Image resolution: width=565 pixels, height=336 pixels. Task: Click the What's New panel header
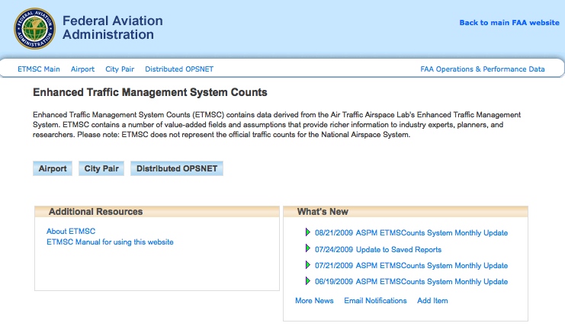406,212
